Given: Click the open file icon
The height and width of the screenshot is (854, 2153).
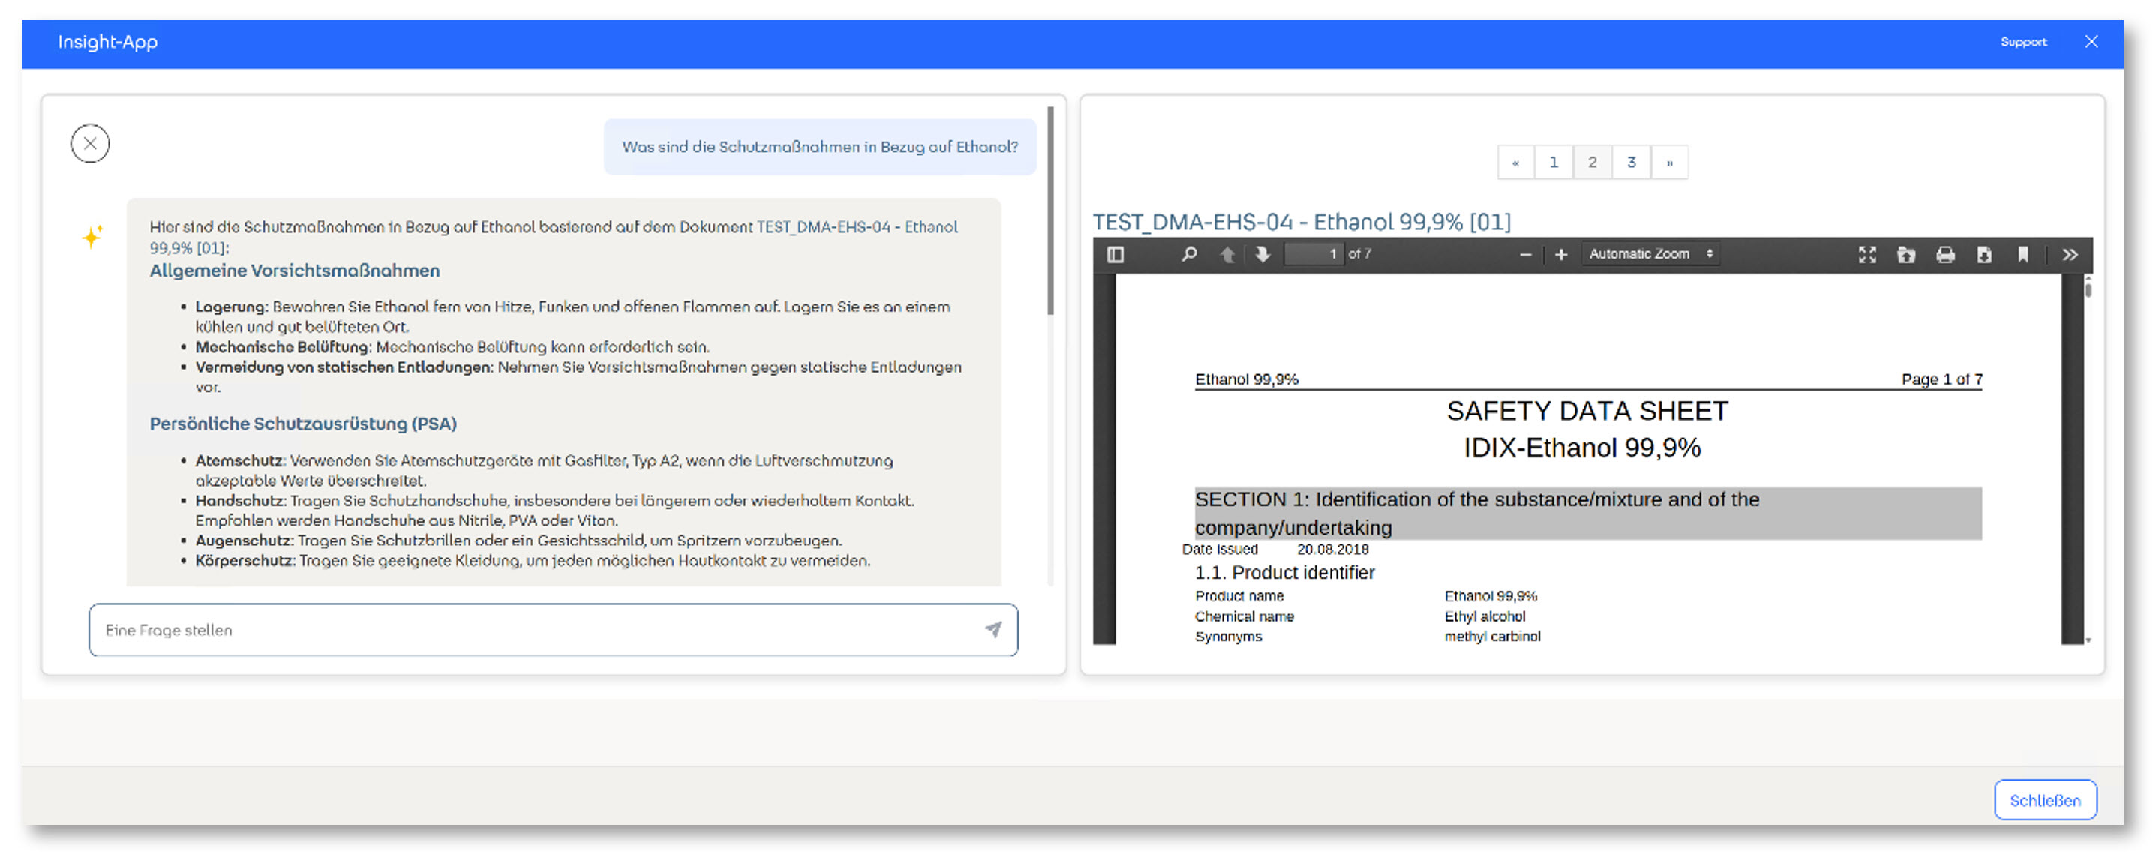Looking at the screenshot, I should point(1905,254).
